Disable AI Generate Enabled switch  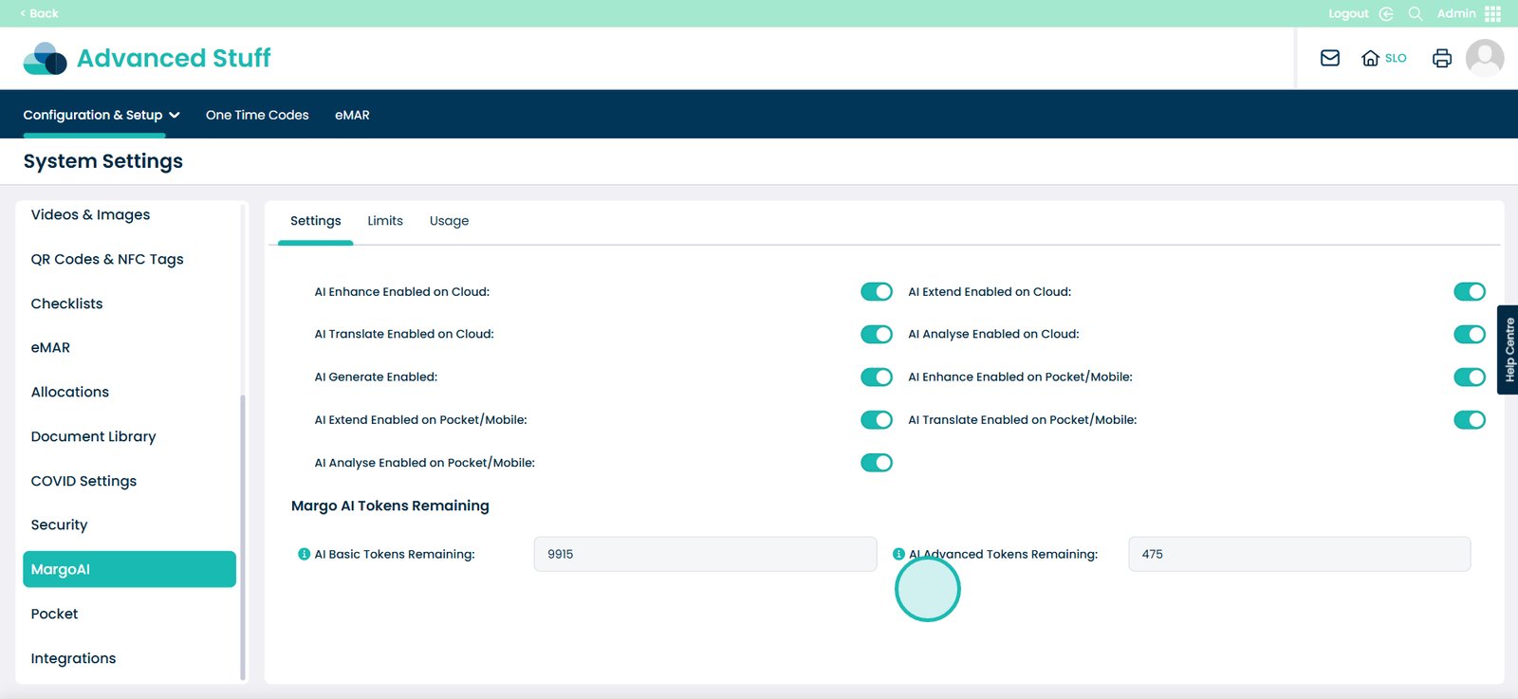point(876,377)
